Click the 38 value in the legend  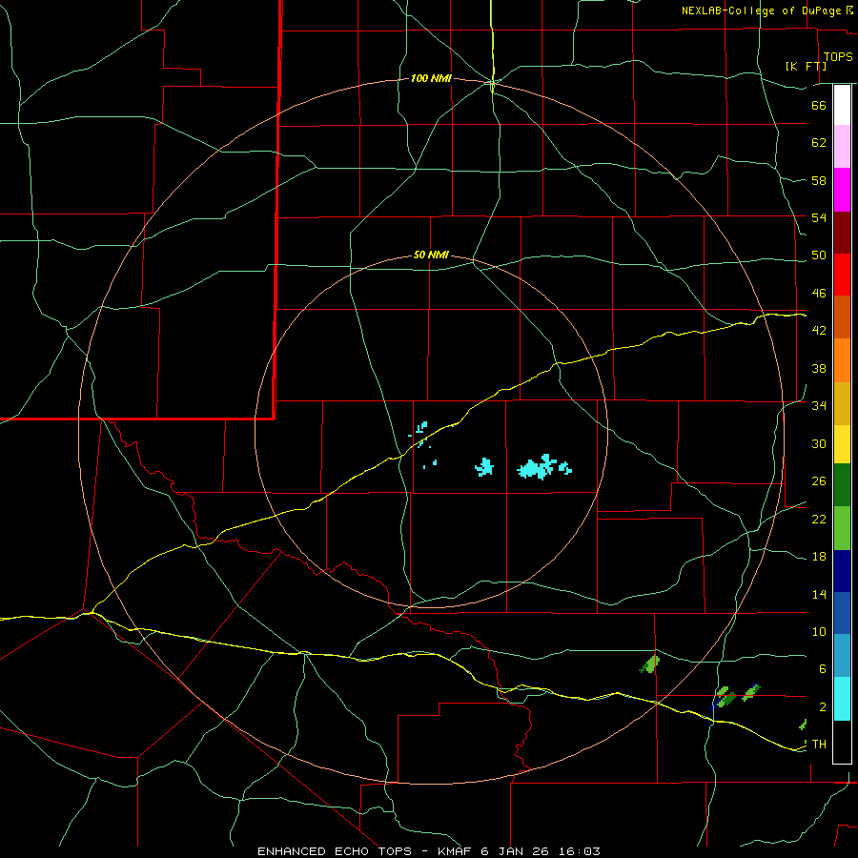[x=819, y=368]
